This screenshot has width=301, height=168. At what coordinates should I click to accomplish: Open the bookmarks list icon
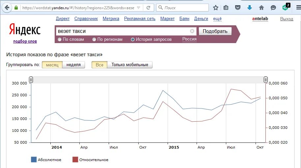point(226,8)
